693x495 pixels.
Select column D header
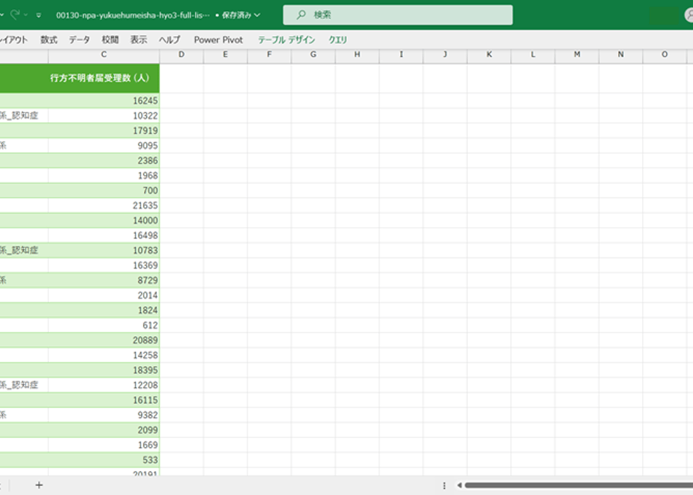click(181, 54)
